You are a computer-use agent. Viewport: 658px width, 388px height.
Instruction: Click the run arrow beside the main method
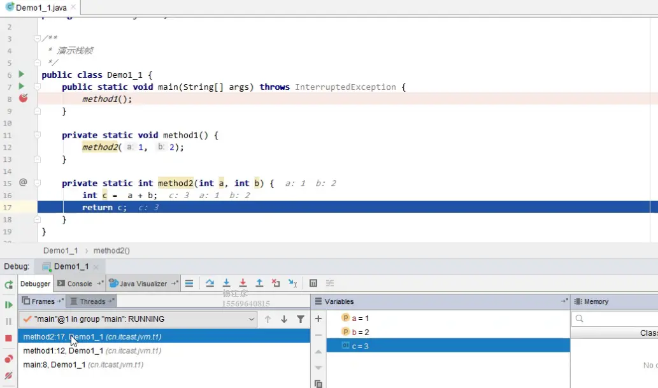[22, 87]
